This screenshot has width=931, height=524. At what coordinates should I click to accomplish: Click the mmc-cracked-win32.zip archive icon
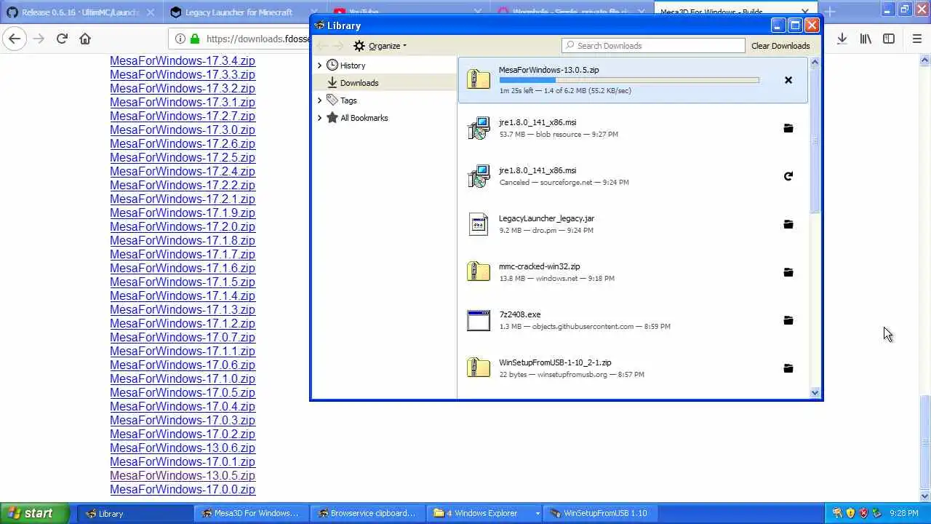479,272
